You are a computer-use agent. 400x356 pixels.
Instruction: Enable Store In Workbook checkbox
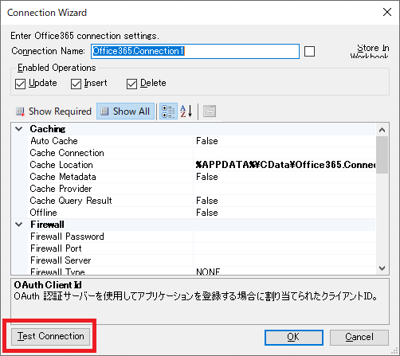(x=309, y=51)
